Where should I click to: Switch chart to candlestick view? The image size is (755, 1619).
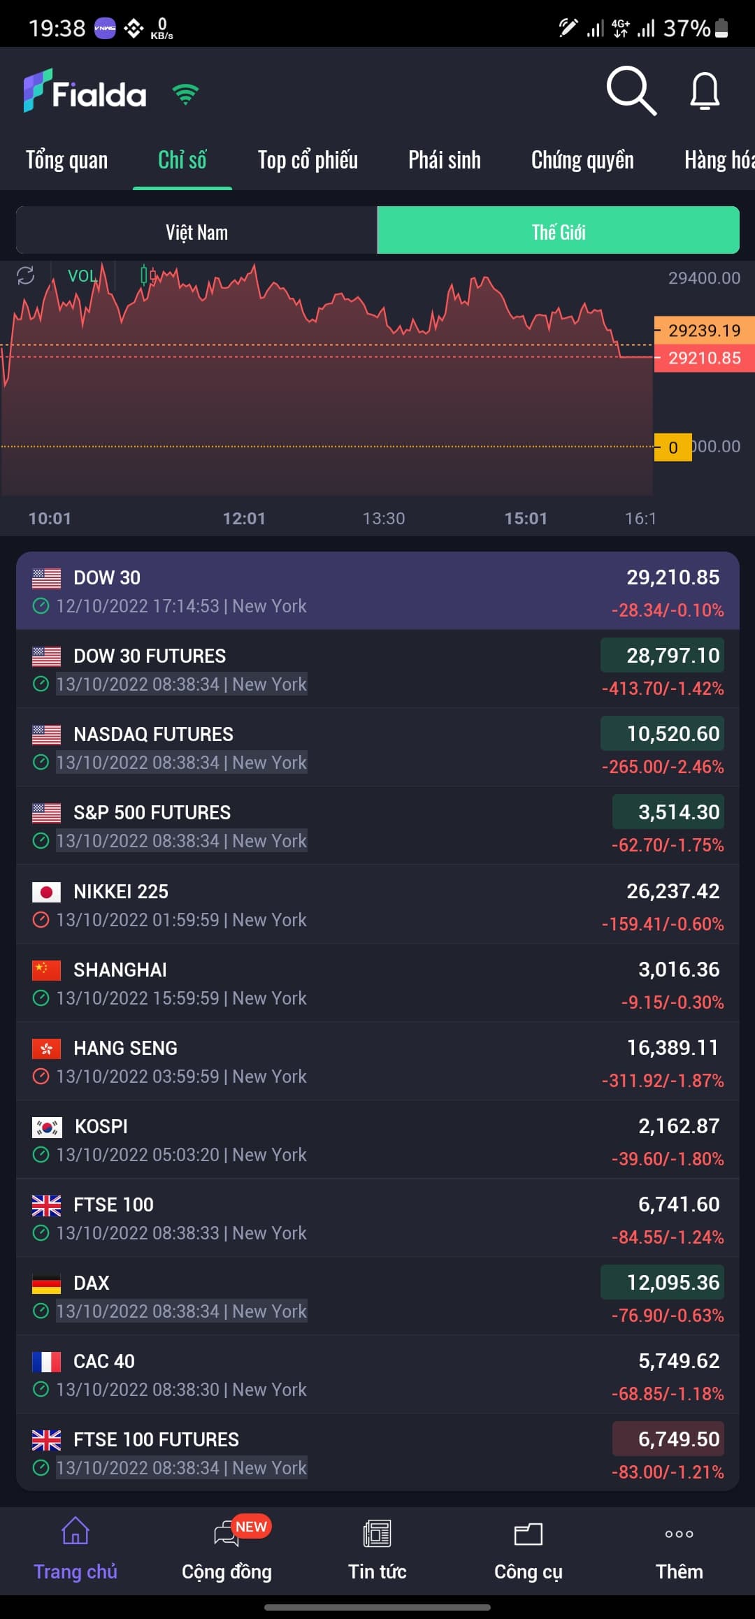(148, 275)
